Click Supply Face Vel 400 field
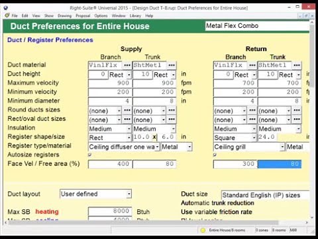 coord(110,164)
